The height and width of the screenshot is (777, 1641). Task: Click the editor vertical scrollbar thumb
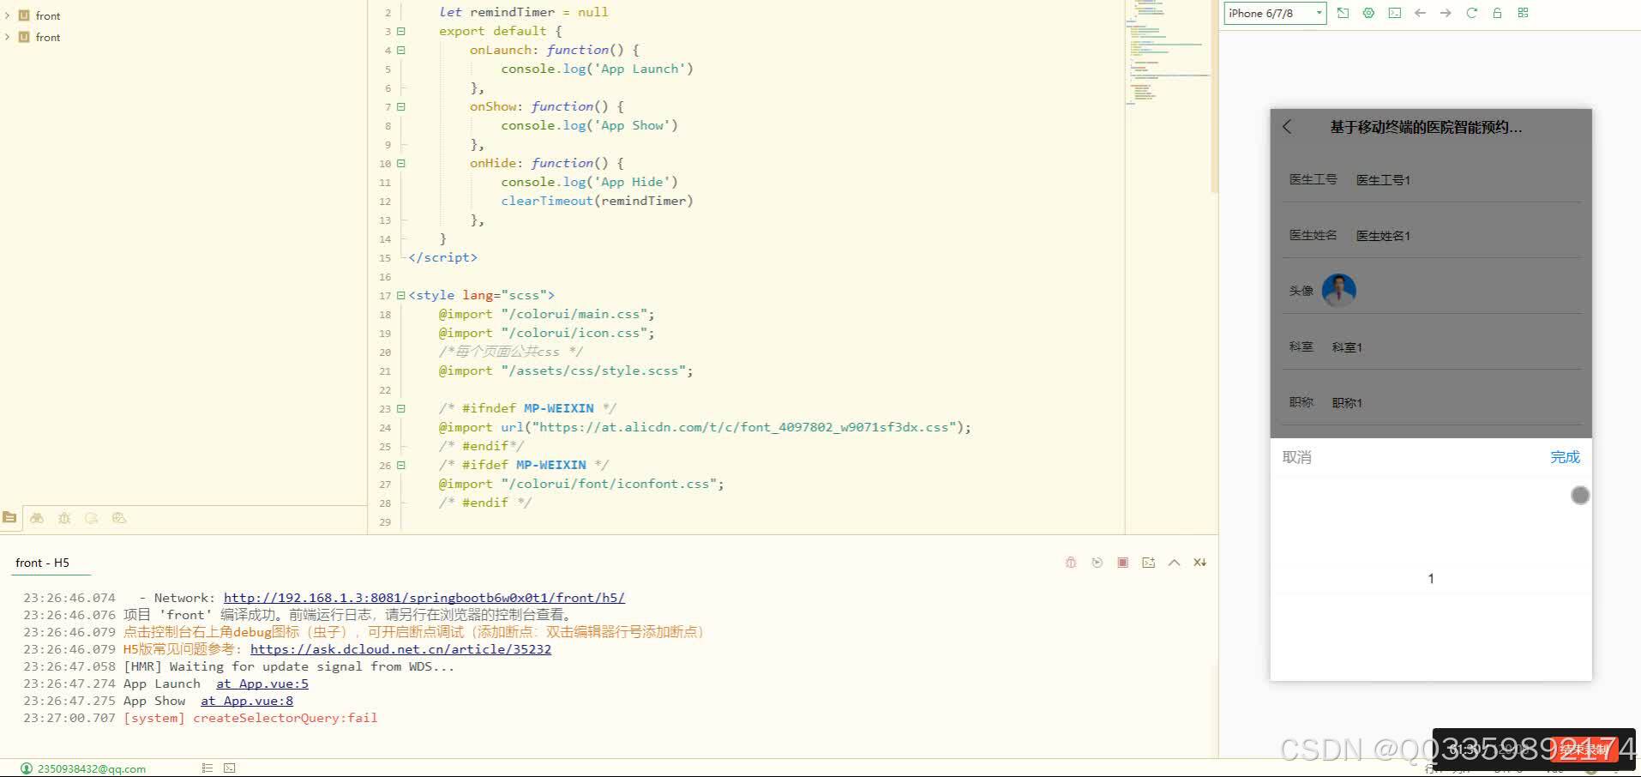(1214, 96)
